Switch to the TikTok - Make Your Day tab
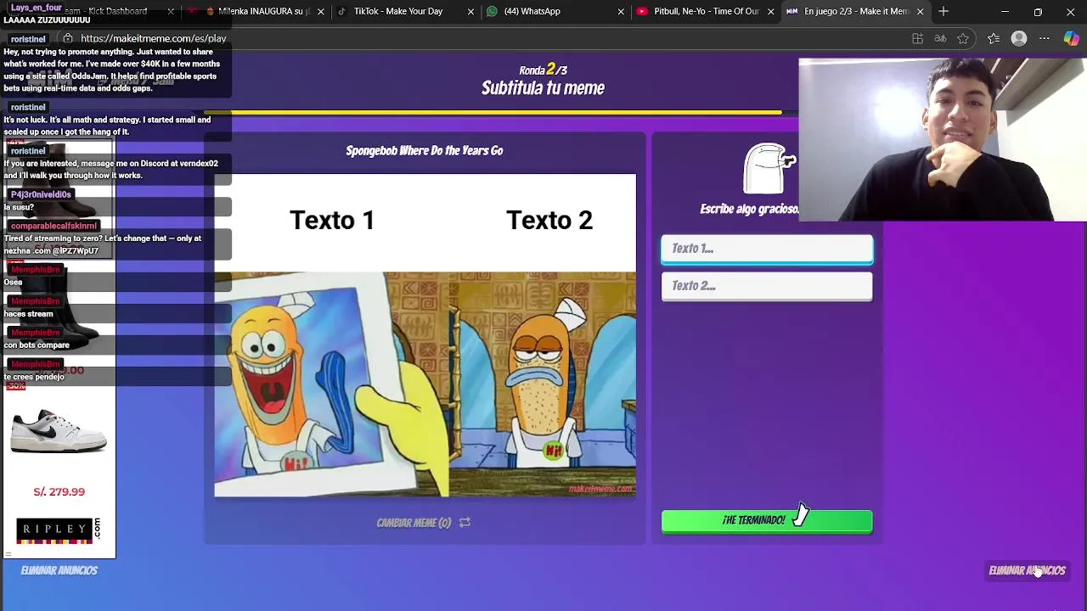Viewport: 1087px width, 611px height. point(397,11)
